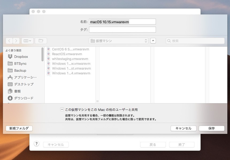
Task: Click the new folder toolbar icon
Action: [41, 41]
